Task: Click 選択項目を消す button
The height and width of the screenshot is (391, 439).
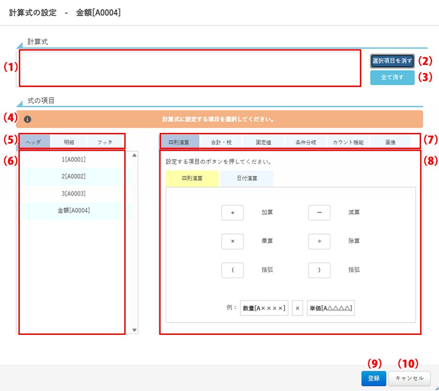Action: tap(393, 61)
